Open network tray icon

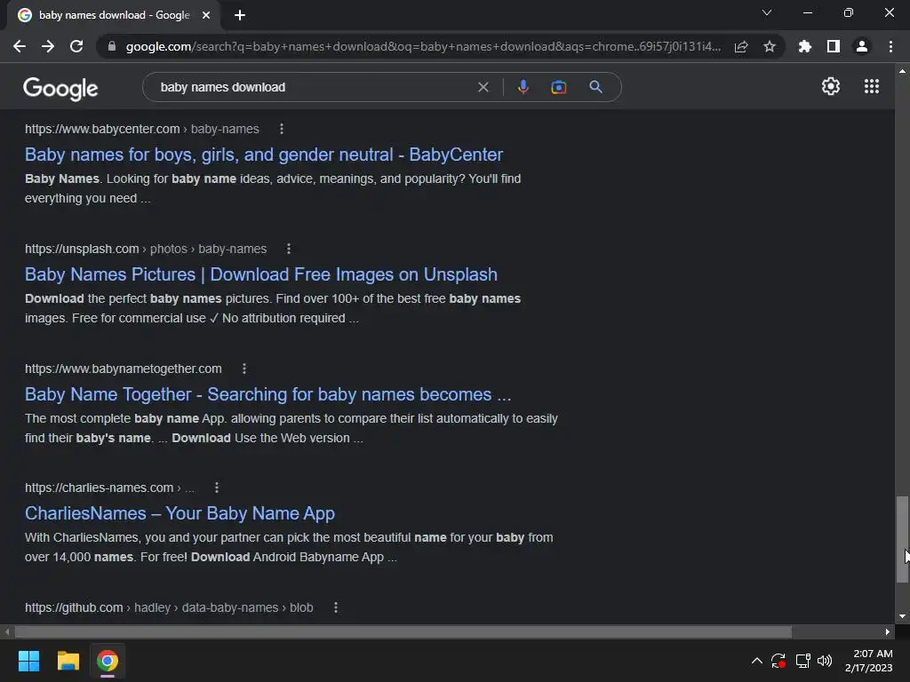[802, 661]
